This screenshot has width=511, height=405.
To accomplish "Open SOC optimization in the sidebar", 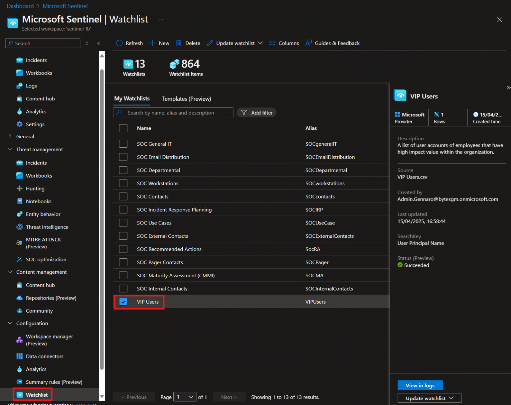I will [x=46, y=259].
